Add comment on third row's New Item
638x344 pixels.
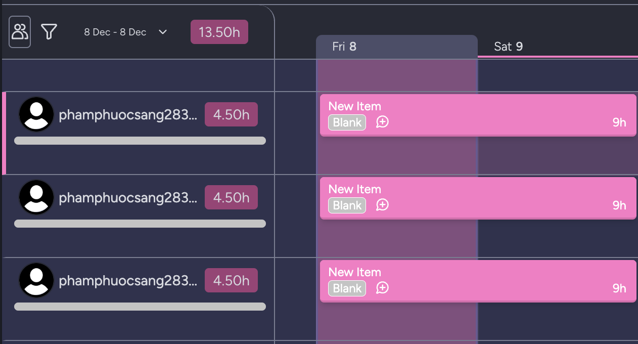[x=382, y=288]
